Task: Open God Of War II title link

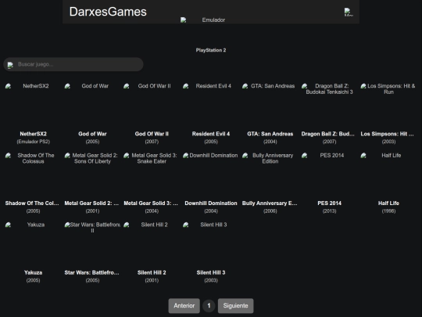Action: coord(152,134)
